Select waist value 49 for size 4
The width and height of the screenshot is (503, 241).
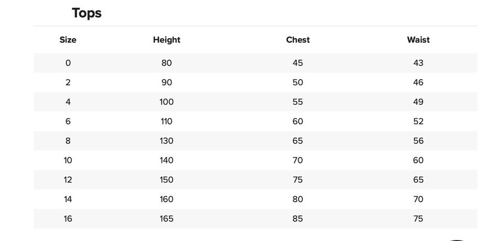pyautogui.click(x=418, y=102)
